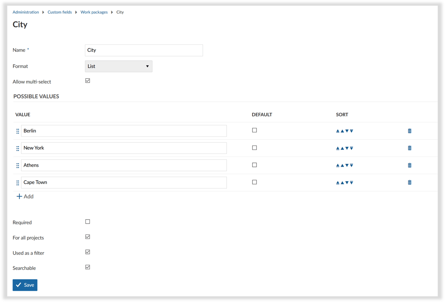Uncheck the Searchable option

[x=88, y=267]
